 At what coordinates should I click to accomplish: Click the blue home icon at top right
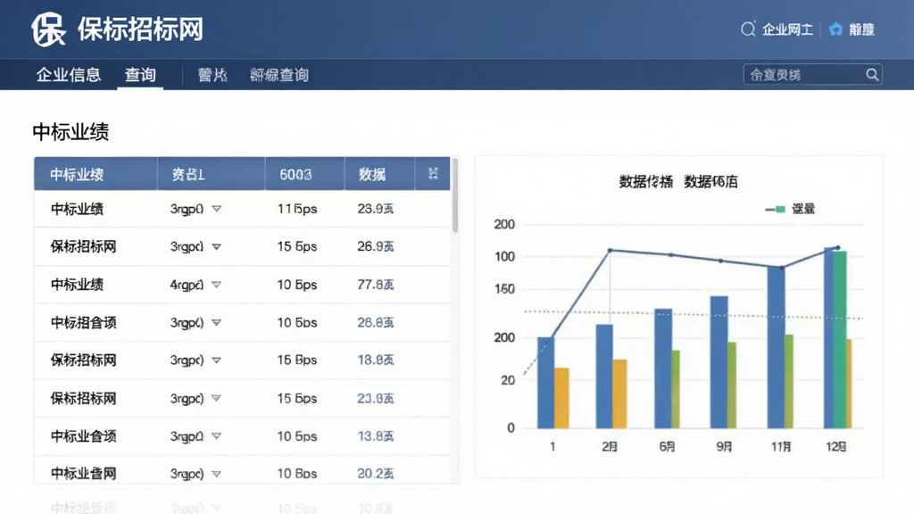click(835, 29)
